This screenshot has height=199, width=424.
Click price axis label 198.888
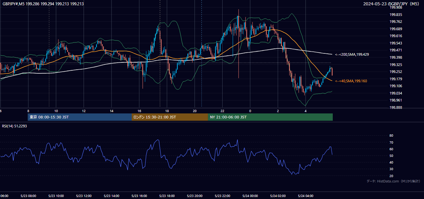[x=396, y=107]
